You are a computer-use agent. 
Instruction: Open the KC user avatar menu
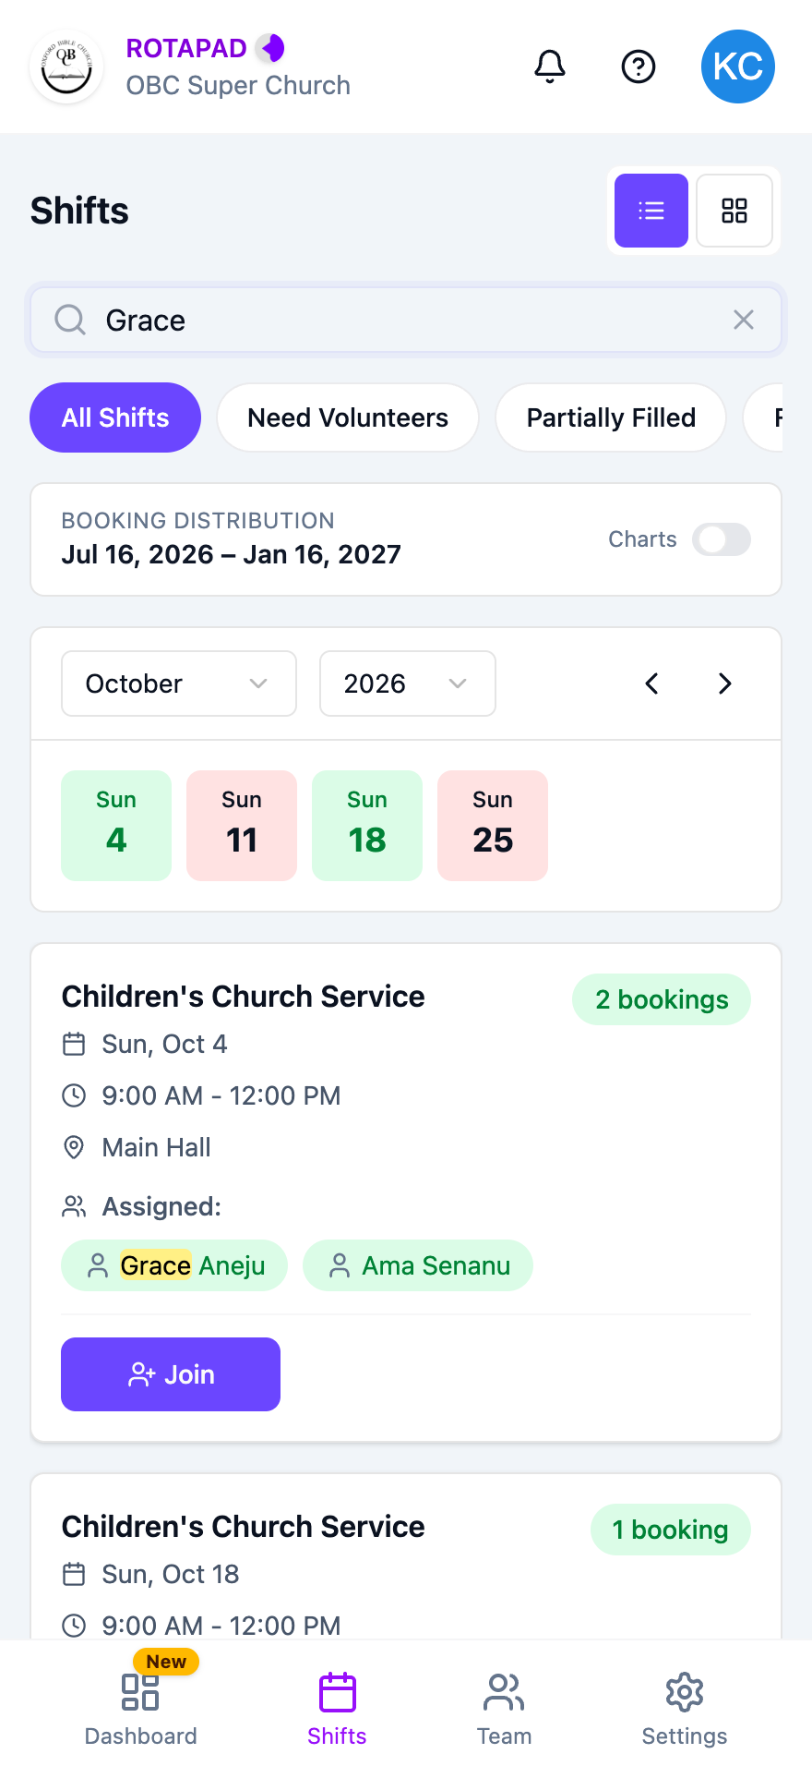738,67
